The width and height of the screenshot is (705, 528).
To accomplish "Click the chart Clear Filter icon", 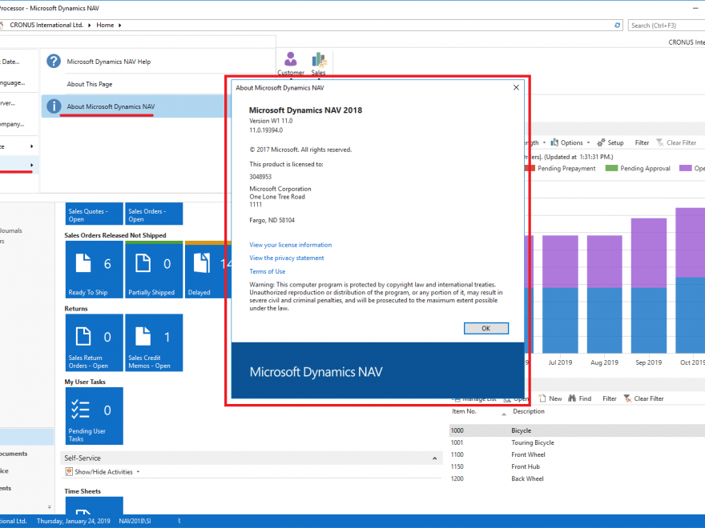I will 660,142.
